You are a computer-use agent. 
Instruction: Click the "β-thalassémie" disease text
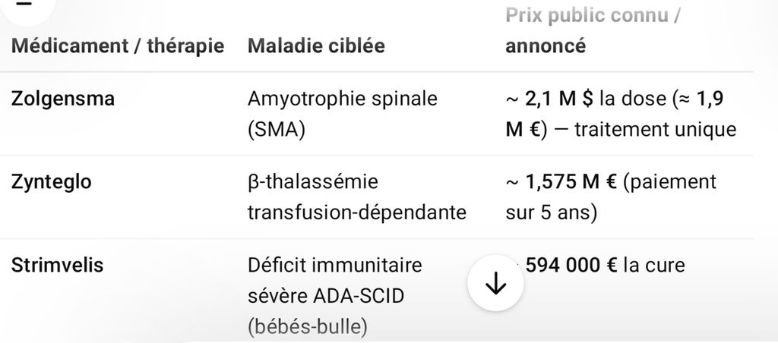tap(313, 182)
